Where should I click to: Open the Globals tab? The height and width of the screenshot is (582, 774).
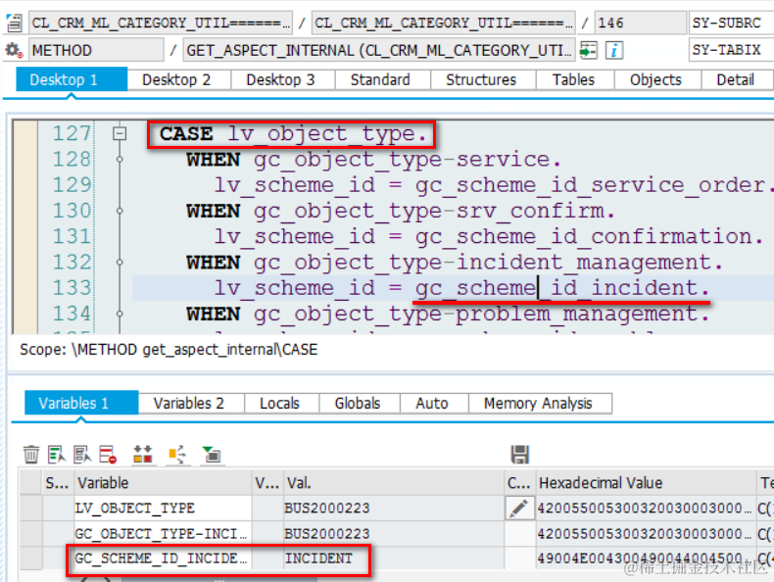(x=358, y=403)
